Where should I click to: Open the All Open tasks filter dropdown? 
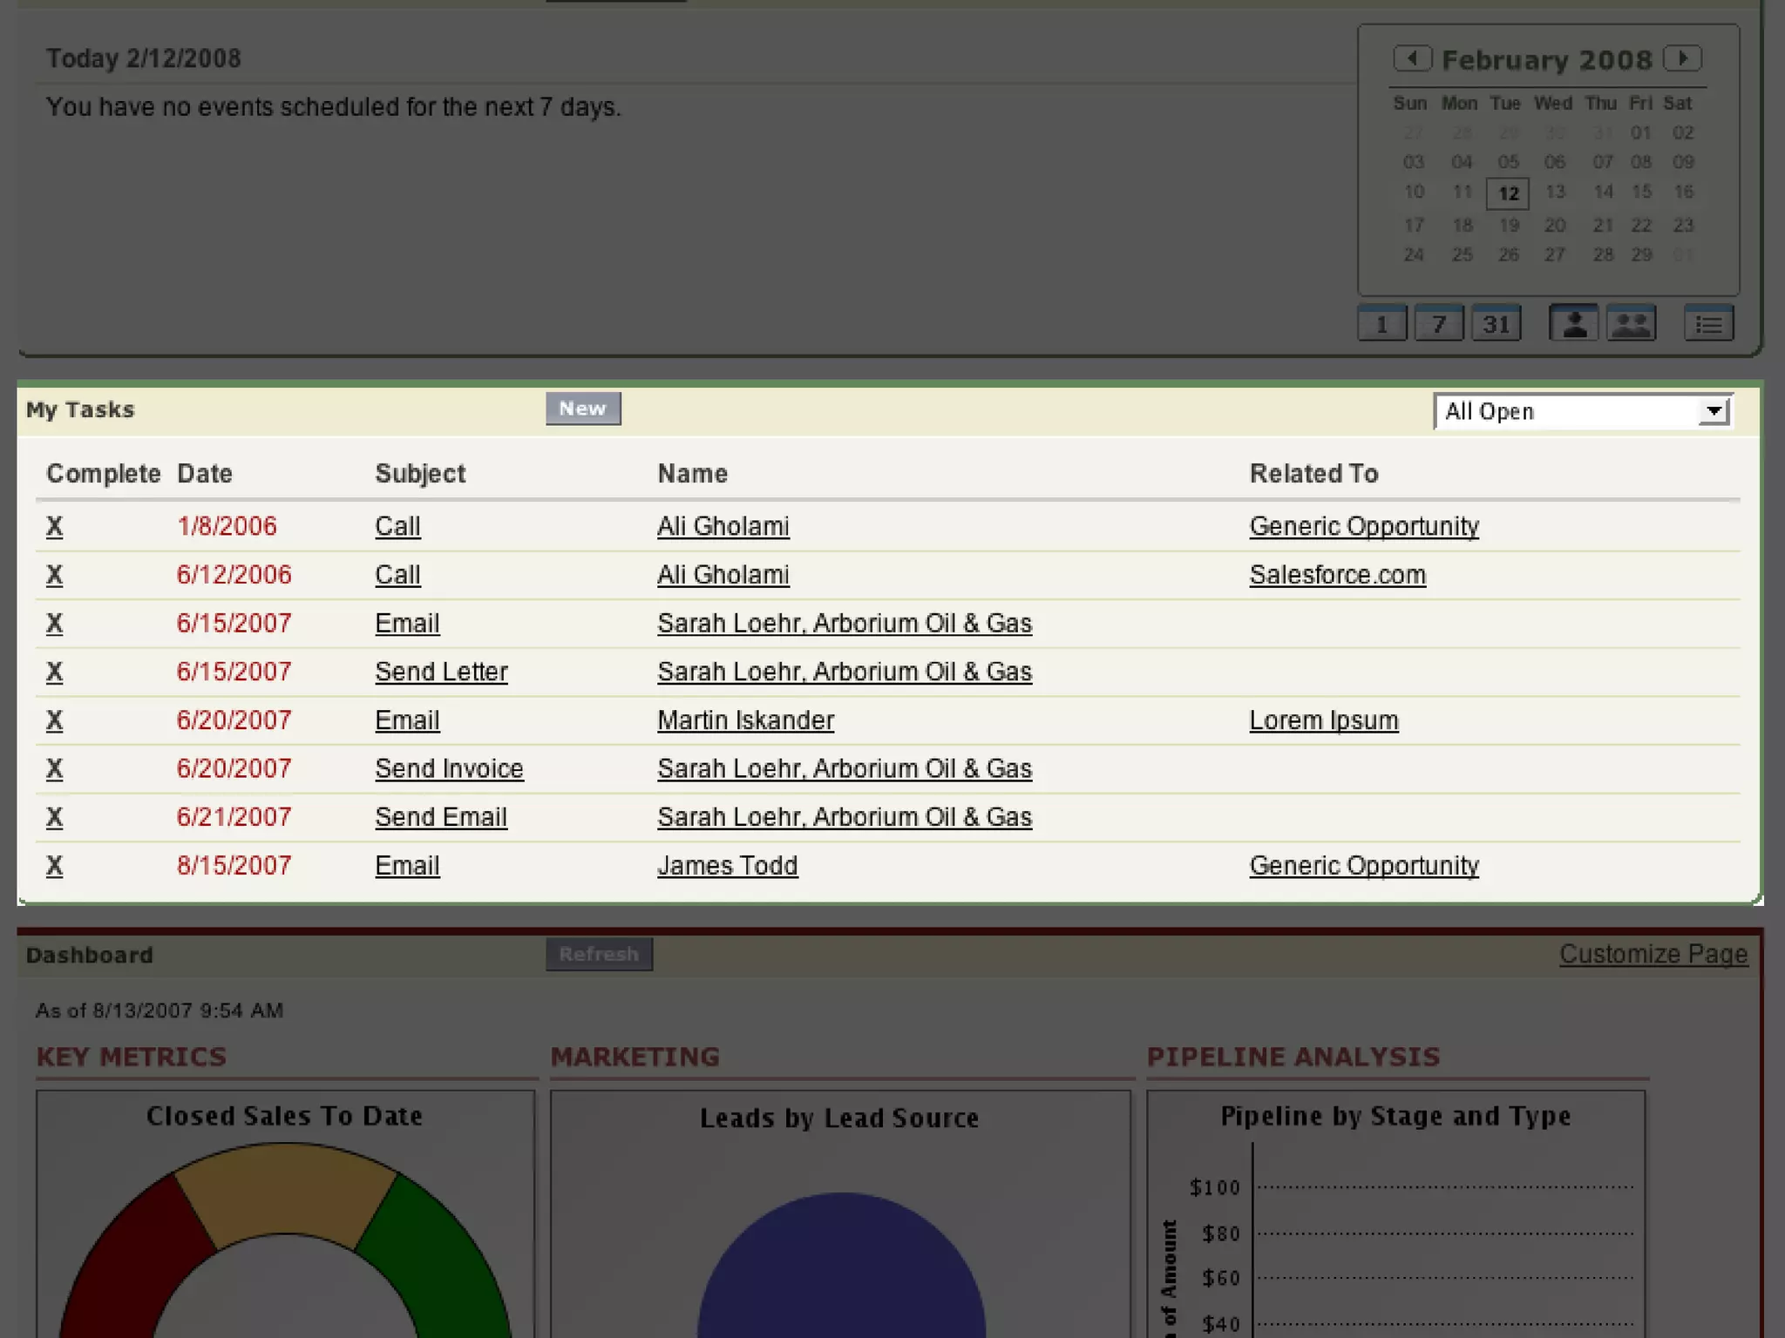click(1583, 411)
